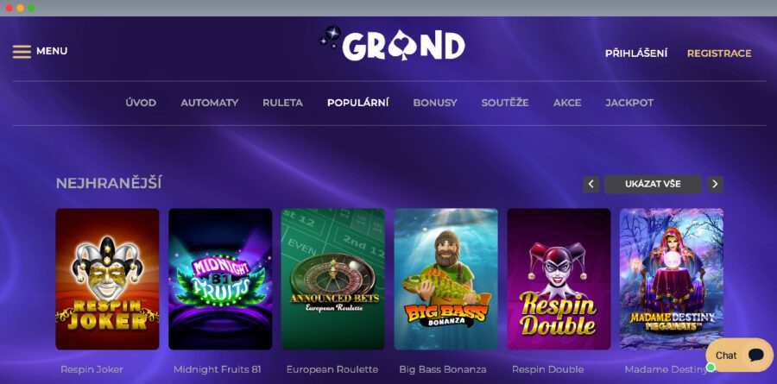Screen dimensions: 777x384
Task: Click the REGISTRACE link
Action: pos(719,54)
